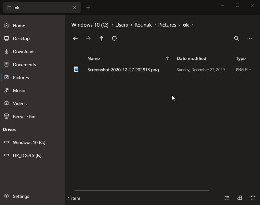Image resolution: width=260 pixels, height=205 pixels.
Task: Open the search magnifier
Action: tap(237, 38)
